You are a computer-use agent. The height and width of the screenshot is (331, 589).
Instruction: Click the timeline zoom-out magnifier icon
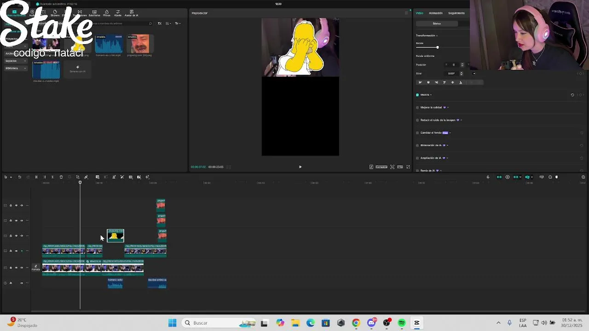coord(550,177)
